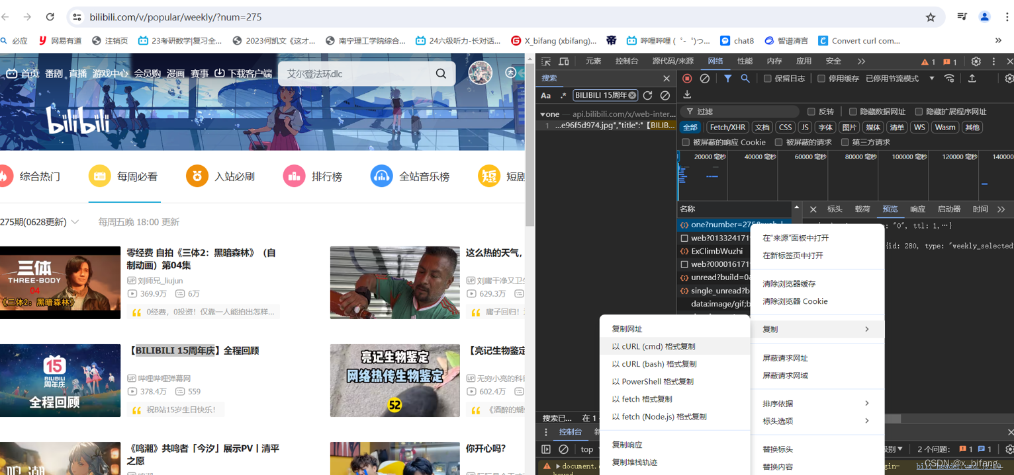1014x475 pixels.
Task: Clear the network log icon beside record button
Action: coord(705,79)
